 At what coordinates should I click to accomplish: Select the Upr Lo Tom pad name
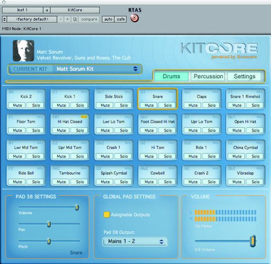[202, 122]
